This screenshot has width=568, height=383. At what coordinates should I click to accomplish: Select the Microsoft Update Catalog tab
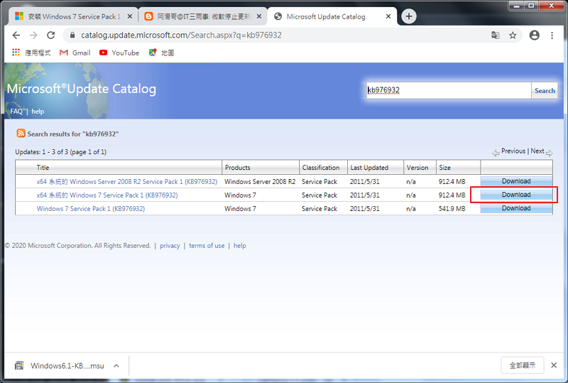click(332, 16)
